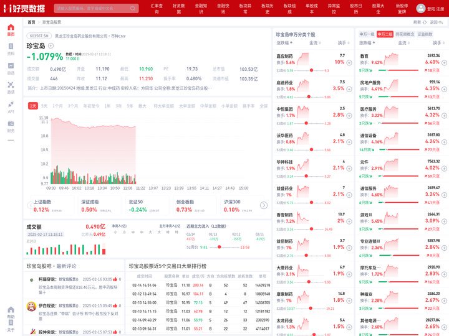
Task: Show next indices with right arrow button
Action: point(263,205)
